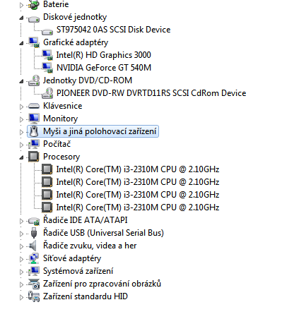Select NVIDIA GeForce GT 540M text
This screenshot has width=282, height=319.
104,68
